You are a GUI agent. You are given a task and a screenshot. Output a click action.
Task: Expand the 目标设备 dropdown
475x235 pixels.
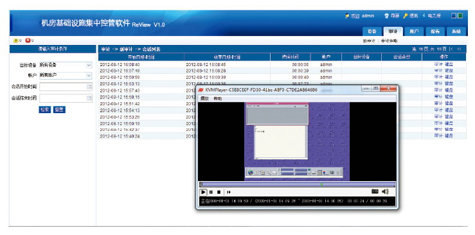[x=89, y=65]
